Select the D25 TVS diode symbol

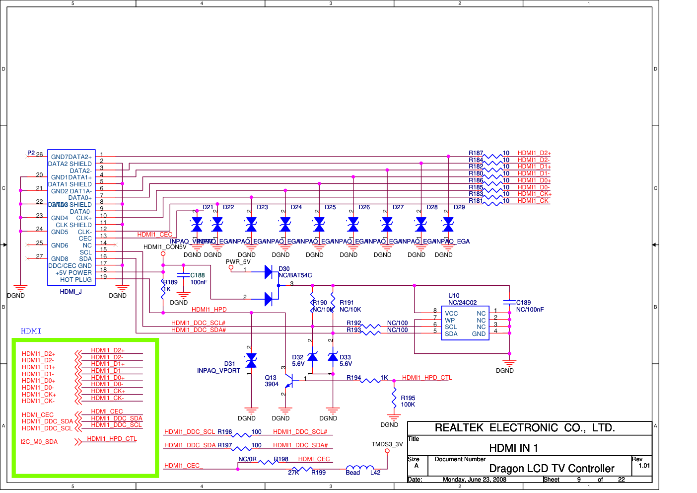pyautogui.click(x=319, y=225)
